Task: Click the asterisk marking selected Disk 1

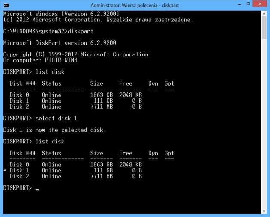Action: pyautogui.click(x=5, y=170)
